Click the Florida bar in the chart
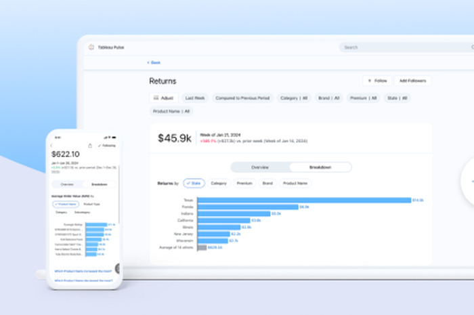Screen dimensions: 474x315 (x=248, y=207)
